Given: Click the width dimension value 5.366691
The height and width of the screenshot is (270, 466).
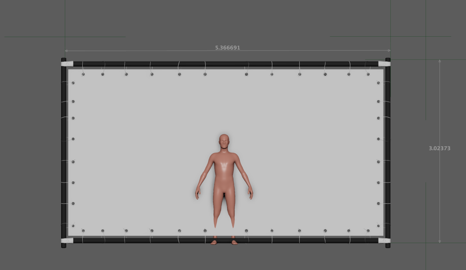Looking at the screenshot, I should click(x=227, y=48).
